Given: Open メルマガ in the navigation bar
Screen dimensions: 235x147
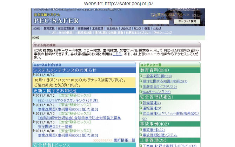Looking at the screenshot, I should click(x=126, y=28).
